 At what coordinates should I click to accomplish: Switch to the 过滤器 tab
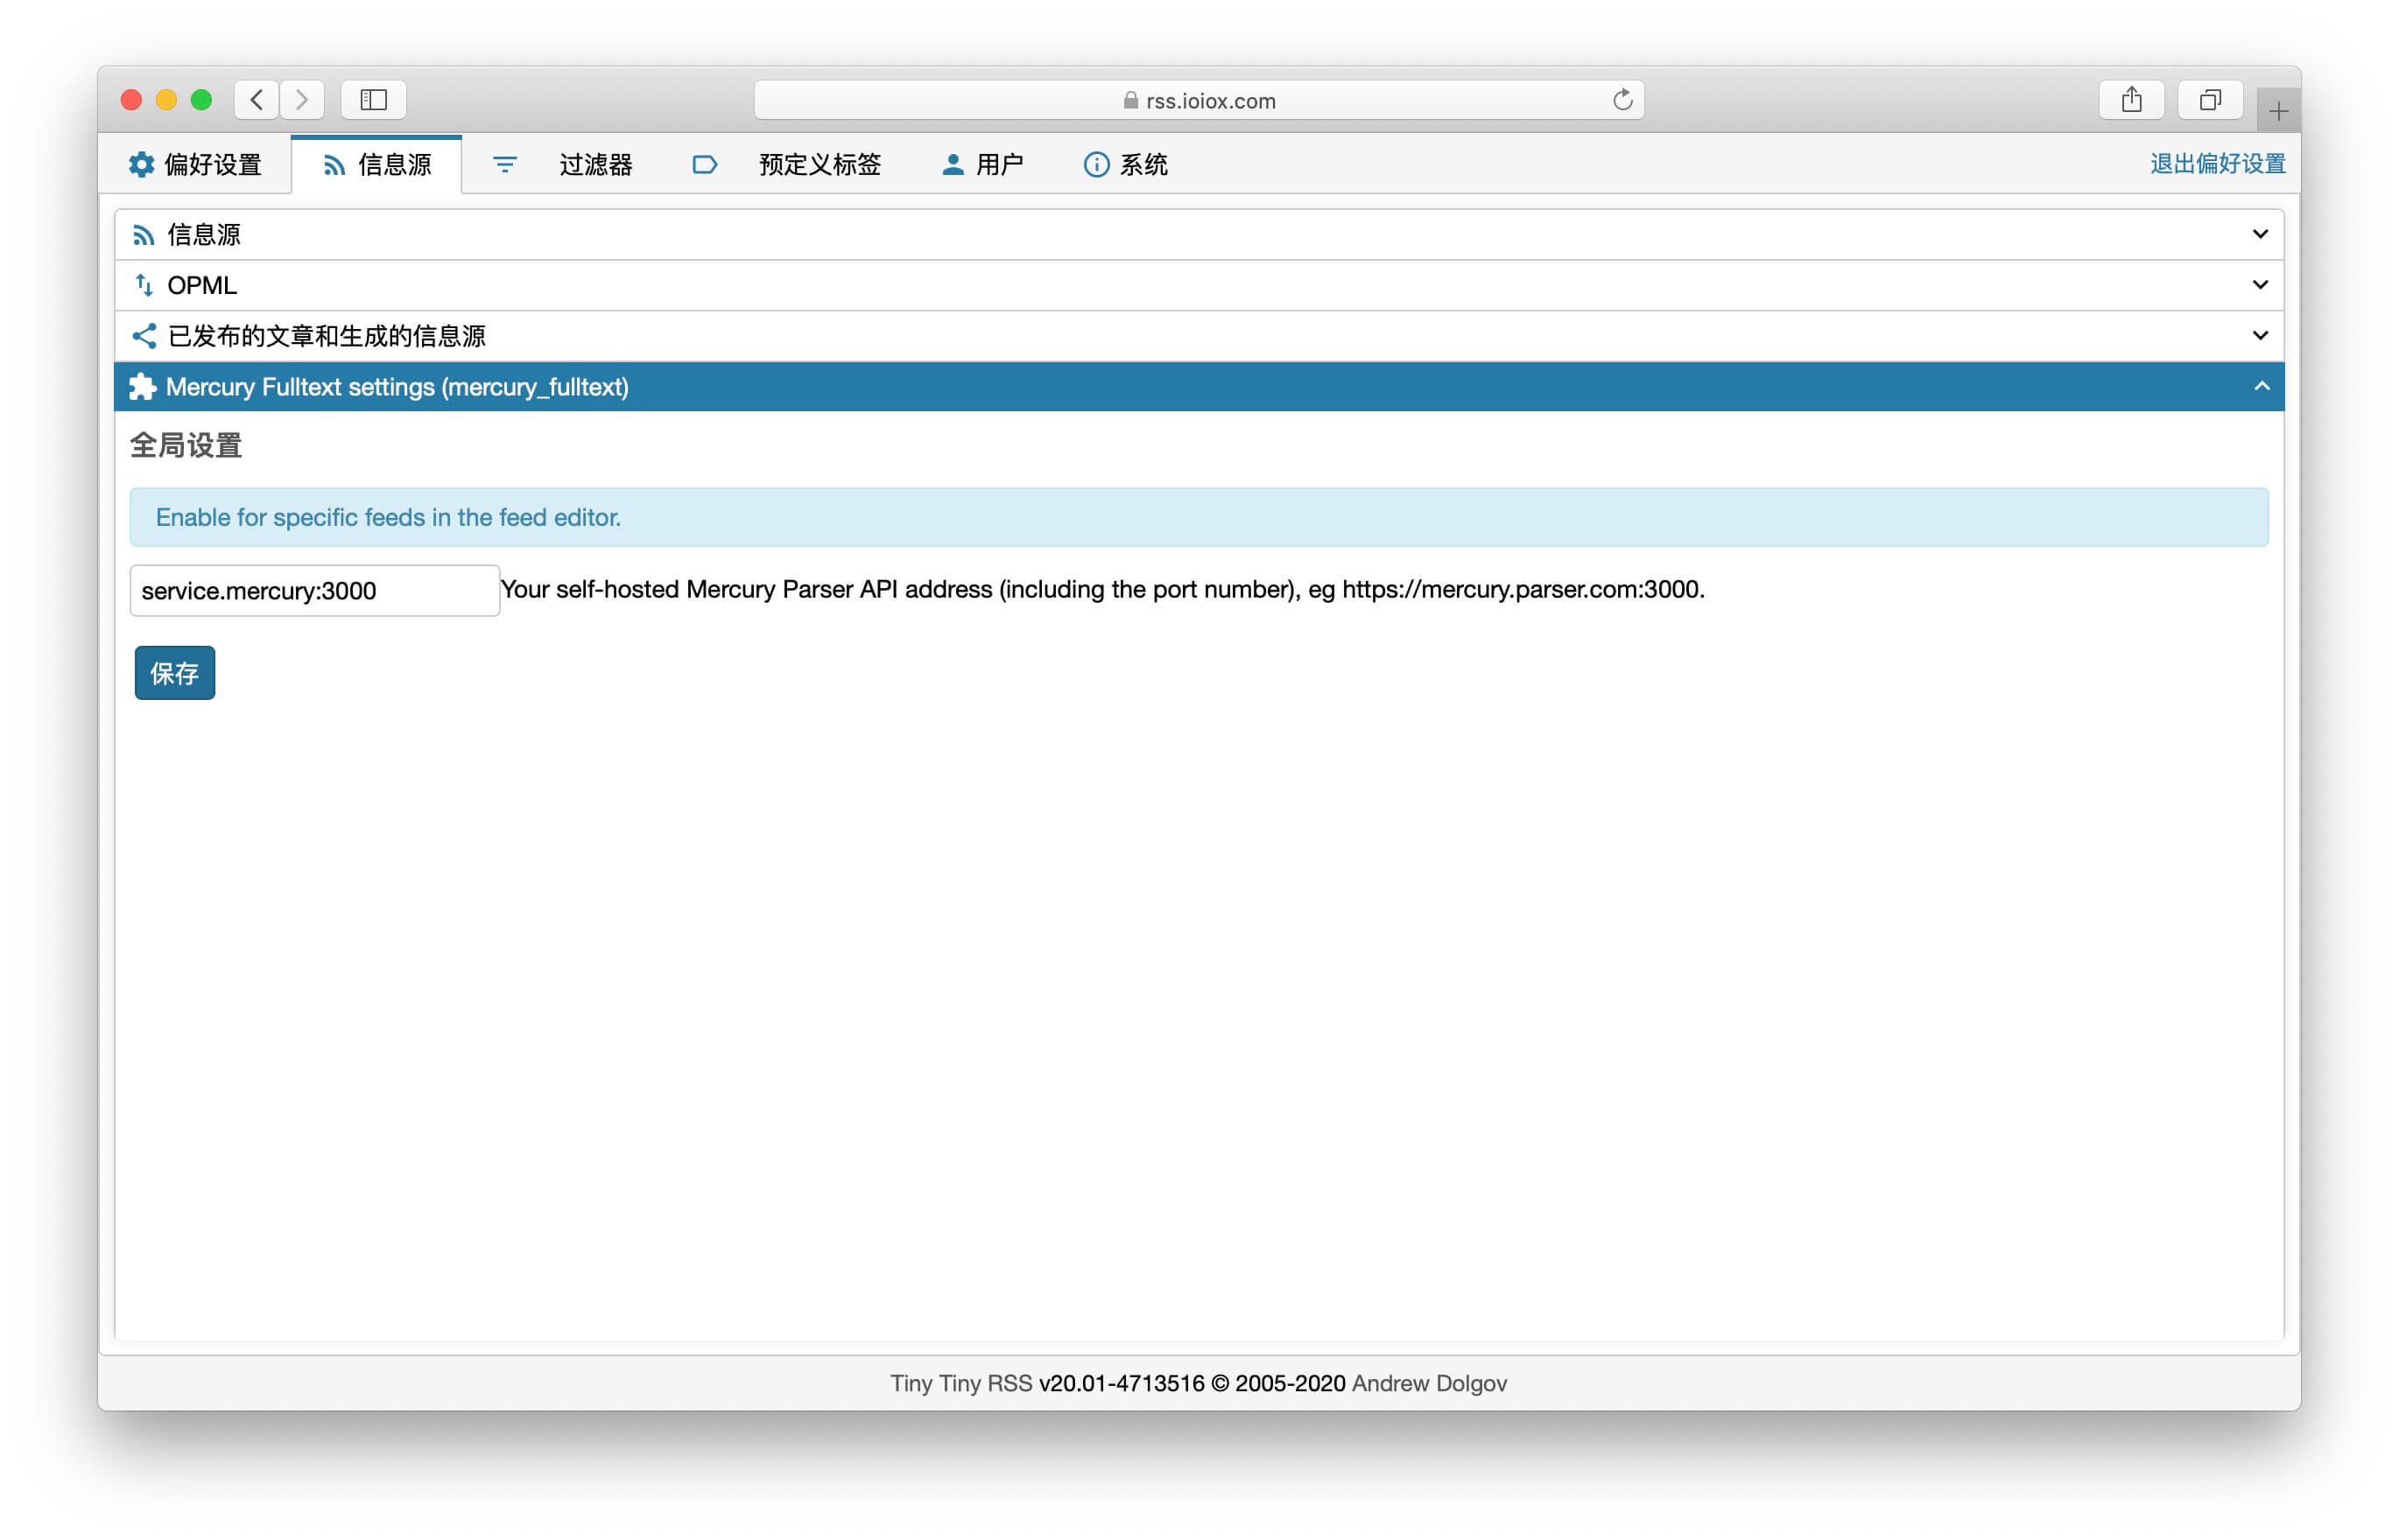[x=595, y=164]
